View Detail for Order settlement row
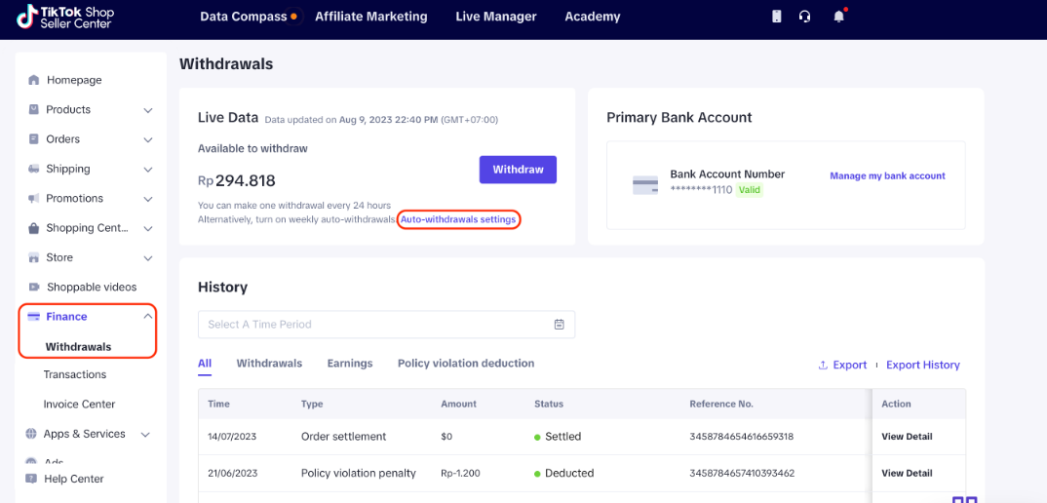 click(907, 437)
